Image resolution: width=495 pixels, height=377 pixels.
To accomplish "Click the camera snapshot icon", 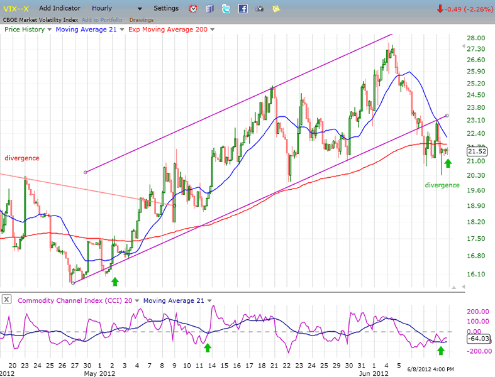I will click(x=259, y=9).
